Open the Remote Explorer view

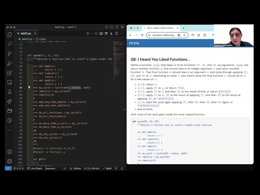click(10, 82)
